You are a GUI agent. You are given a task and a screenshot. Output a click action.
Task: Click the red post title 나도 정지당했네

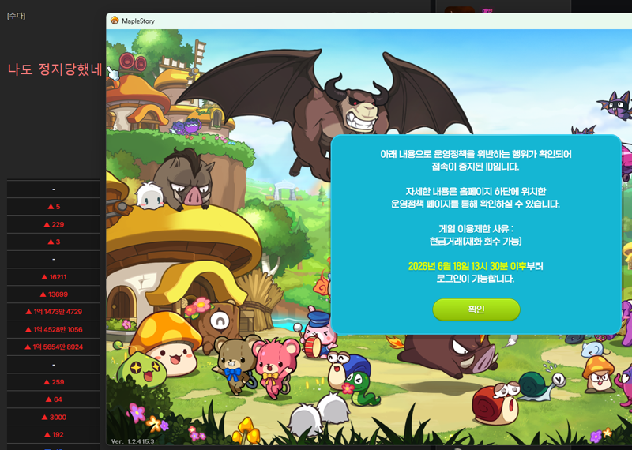55,69
